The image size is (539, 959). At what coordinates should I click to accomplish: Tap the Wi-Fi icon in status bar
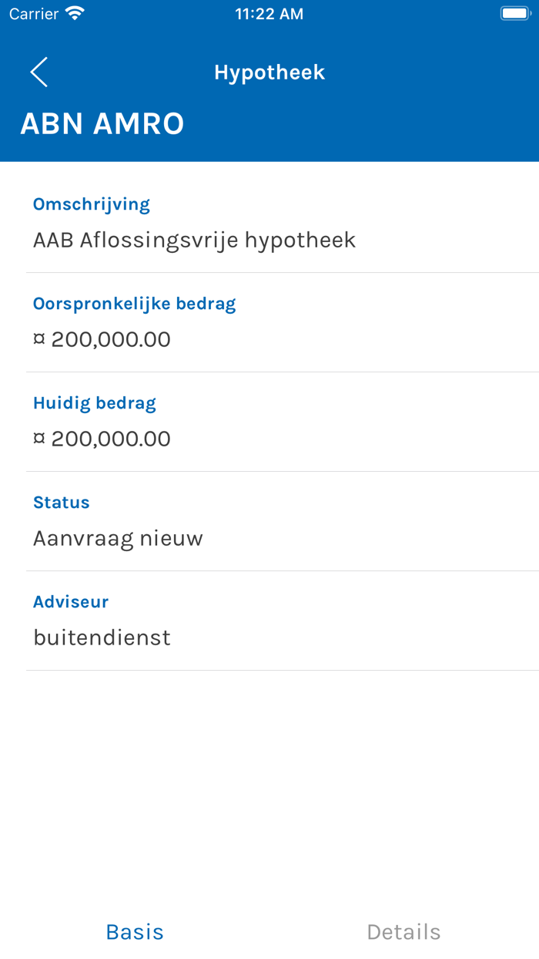[73, 12]
